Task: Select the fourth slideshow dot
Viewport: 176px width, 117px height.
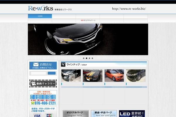Action: (x=92, y=58)
